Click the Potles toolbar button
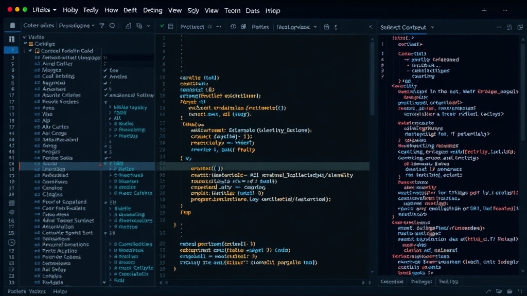Image resolution: width=527 pixels, height=296 pixels. click(x=260, y=27)
